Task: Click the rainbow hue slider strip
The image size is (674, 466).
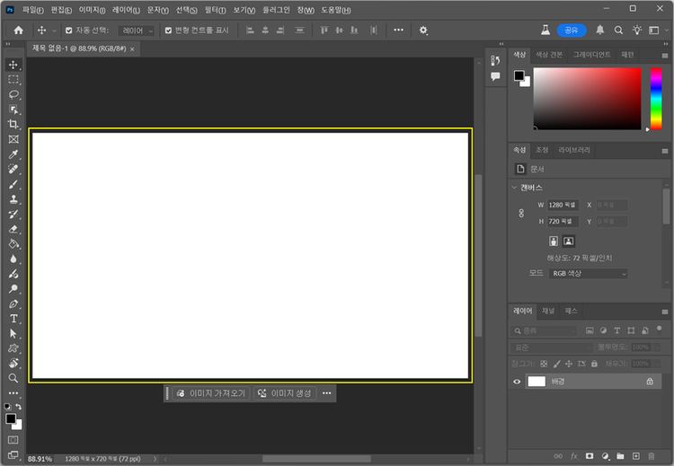Action: click(656, 99)
